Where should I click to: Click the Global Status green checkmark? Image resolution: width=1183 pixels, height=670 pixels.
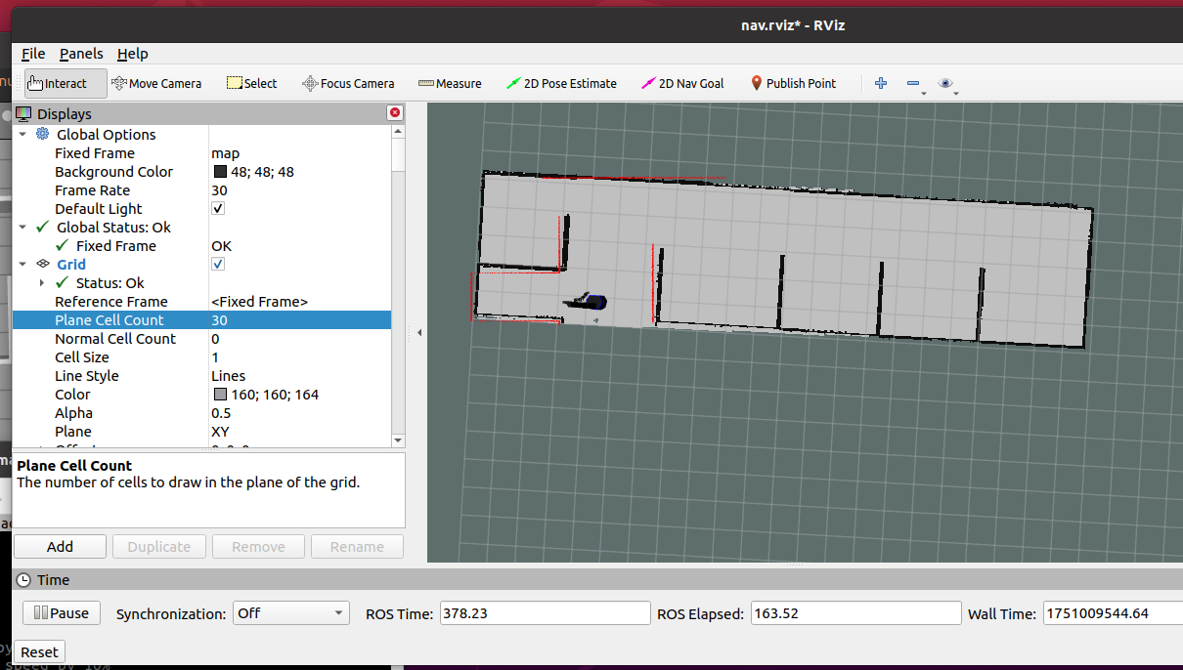click(x=42, y=227)
